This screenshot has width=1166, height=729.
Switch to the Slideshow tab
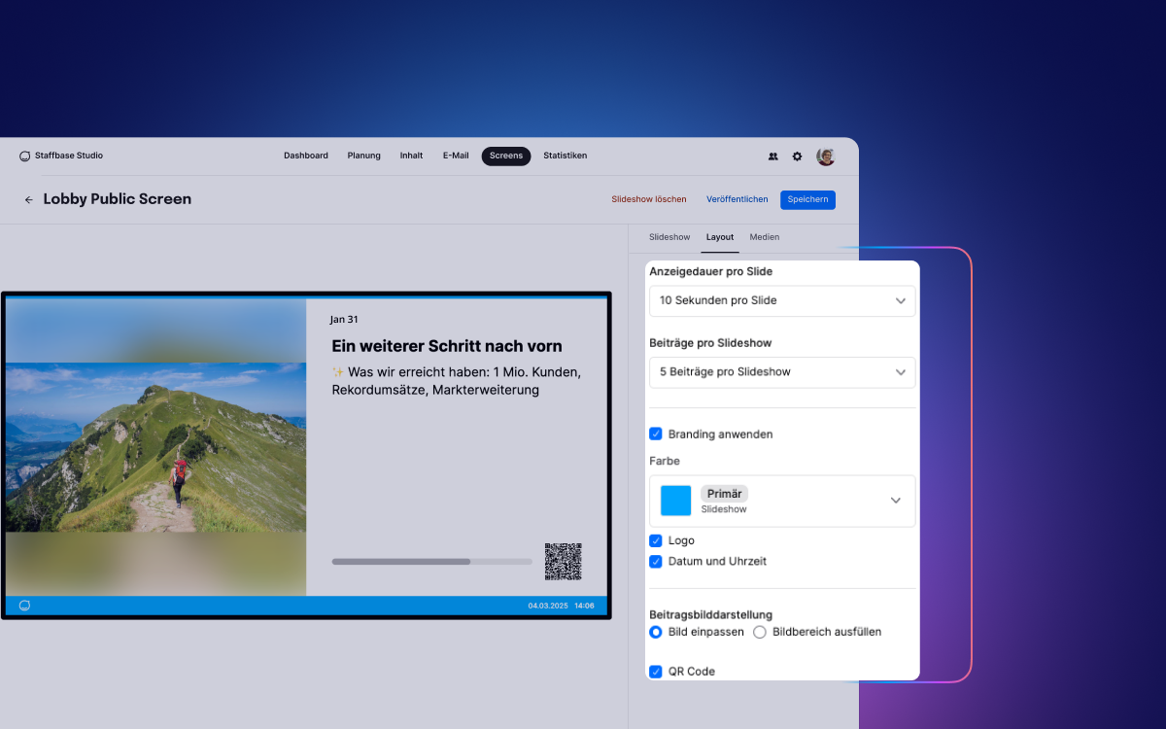pos(669,237)
